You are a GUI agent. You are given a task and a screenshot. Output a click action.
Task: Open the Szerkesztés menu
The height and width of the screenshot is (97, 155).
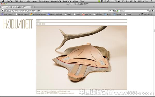point(25,1)
